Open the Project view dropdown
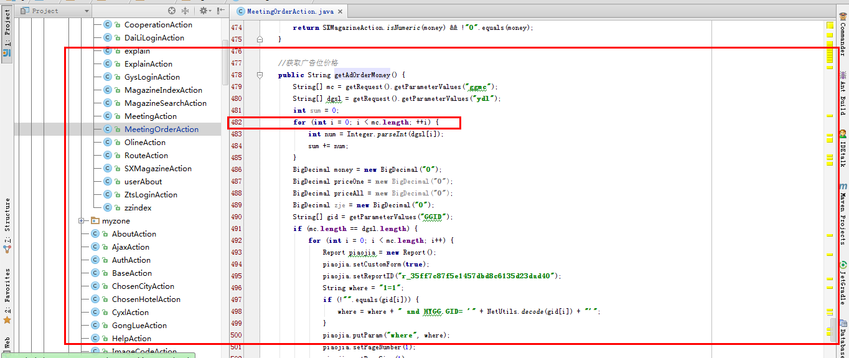The height and width of the screenshot is (358, 849). tap(52, 11)
